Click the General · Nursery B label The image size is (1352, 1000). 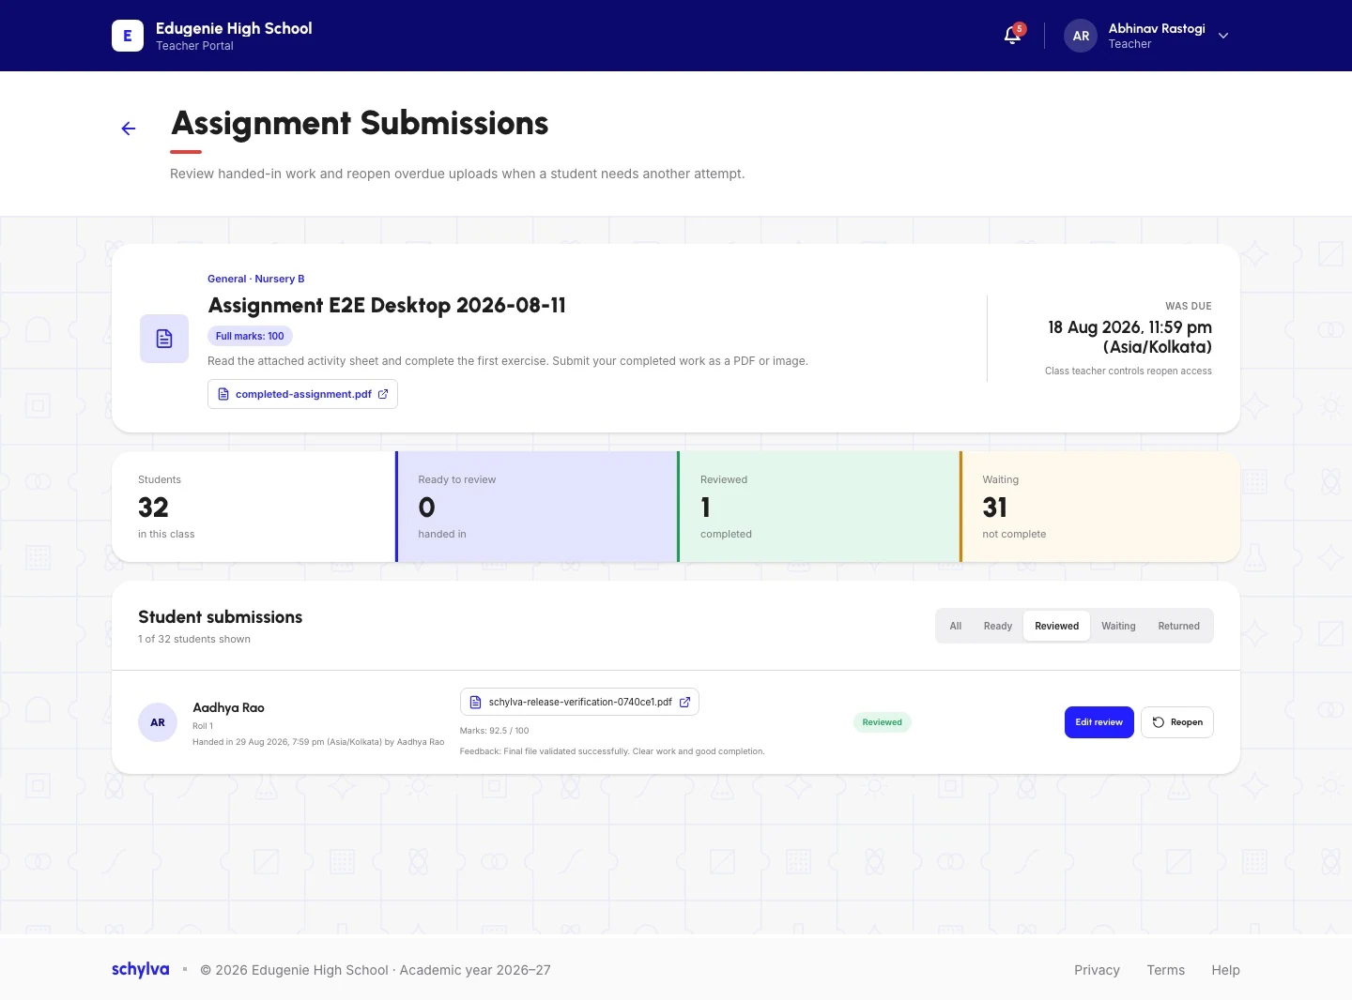[256, 279]
